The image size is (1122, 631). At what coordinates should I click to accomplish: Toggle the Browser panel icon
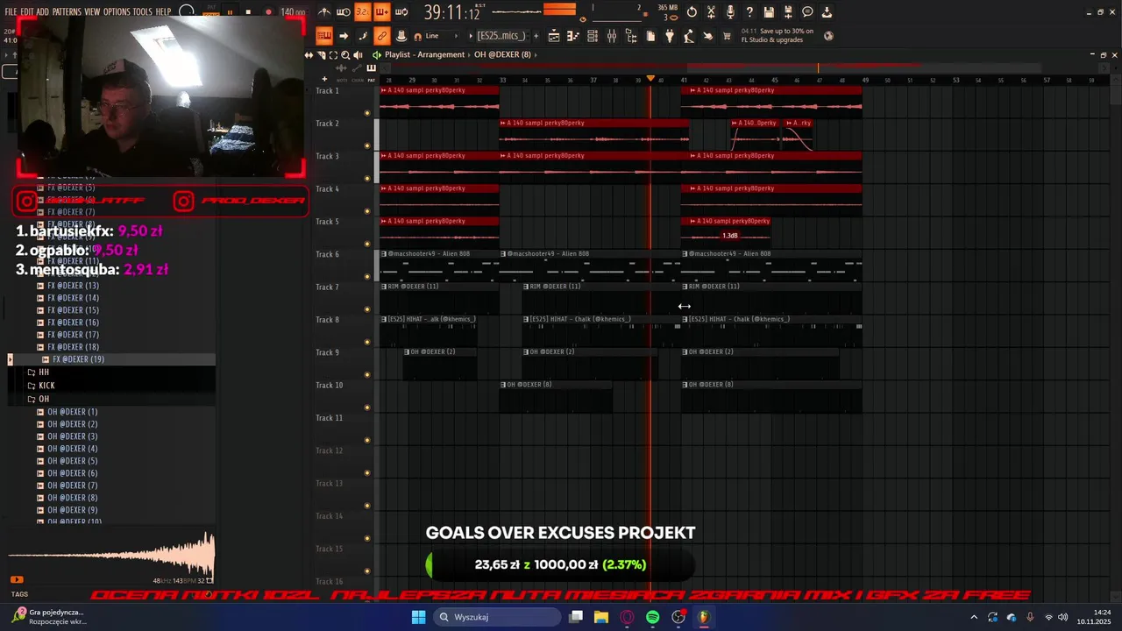631,36
